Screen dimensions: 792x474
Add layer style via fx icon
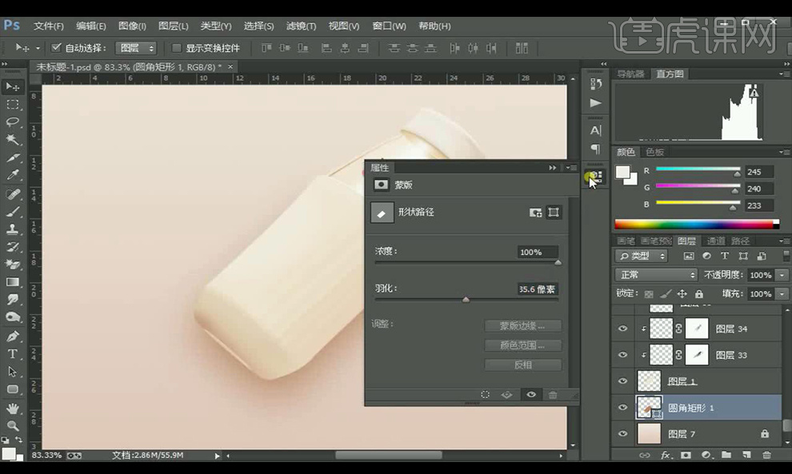(x=666, y=455)
